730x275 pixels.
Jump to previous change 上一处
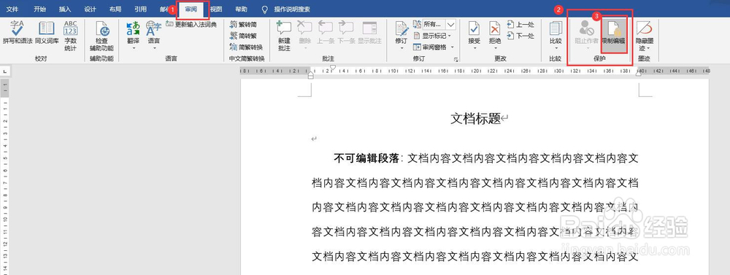coord(521,25)
